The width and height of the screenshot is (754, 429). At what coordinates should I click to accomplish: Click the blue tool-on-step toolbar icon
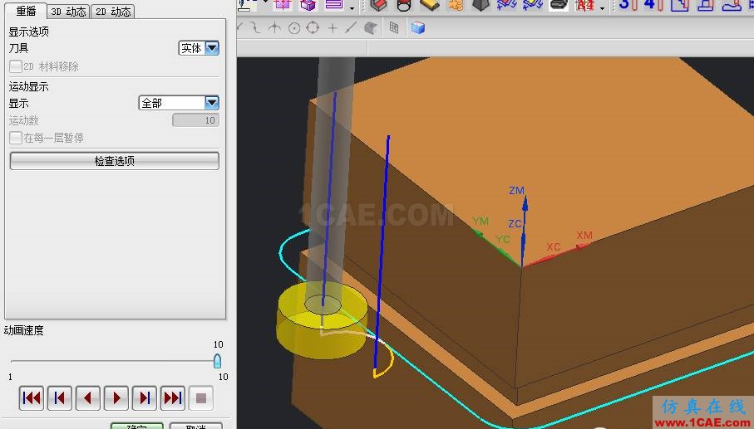click(706, 5)
